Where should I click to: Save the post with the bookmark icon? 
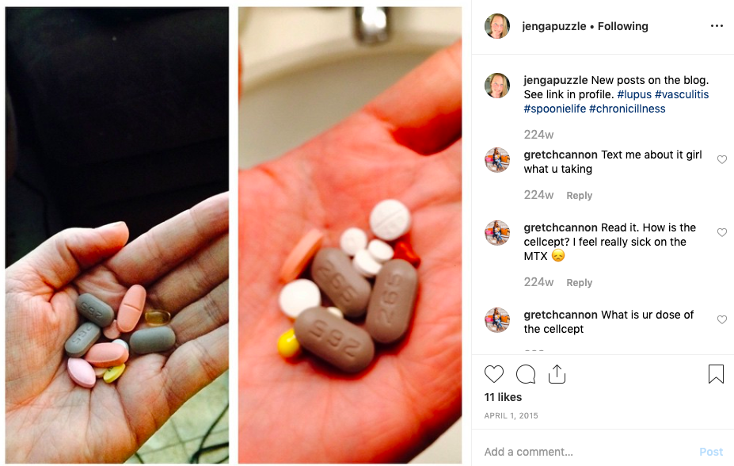pyautogui.click(x=717, y=374)
